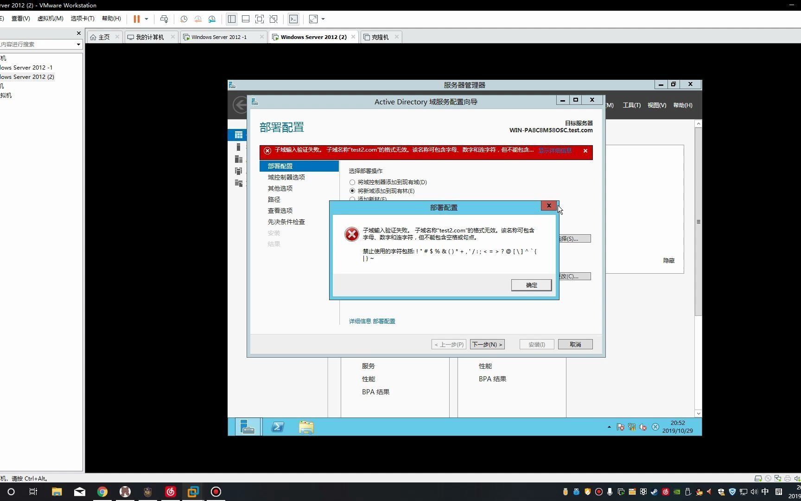Screen dimensions: 801x501
Task: Open local server sidebar icon in Server Manager
Action: 238,147
